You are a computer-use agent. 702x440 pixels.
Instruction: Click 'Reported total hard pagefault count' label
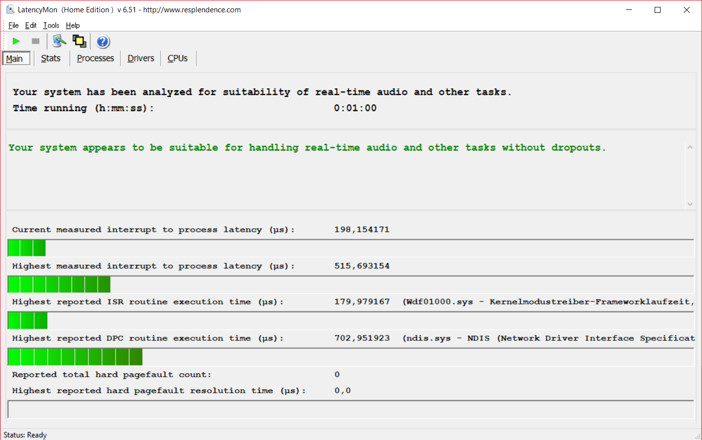click(x=112, y=375)
